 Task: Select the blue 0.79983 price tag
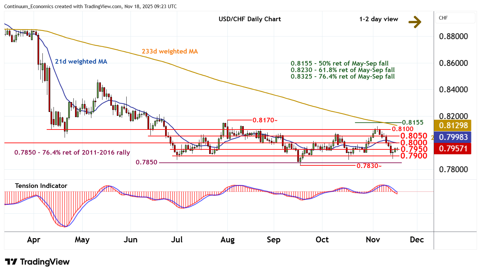(x=453, y=137)
